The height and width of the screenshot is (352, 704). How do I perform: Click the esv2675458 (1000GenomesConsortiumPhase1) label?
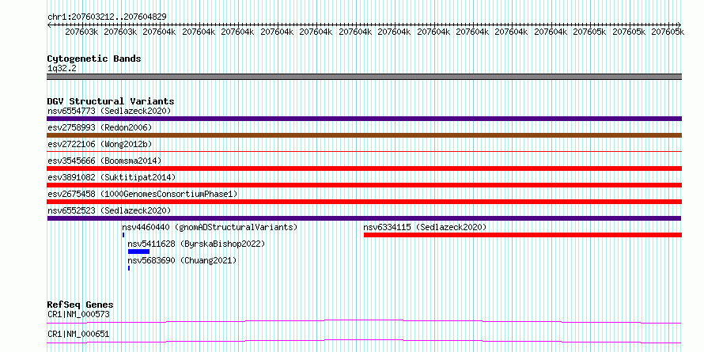142,194
